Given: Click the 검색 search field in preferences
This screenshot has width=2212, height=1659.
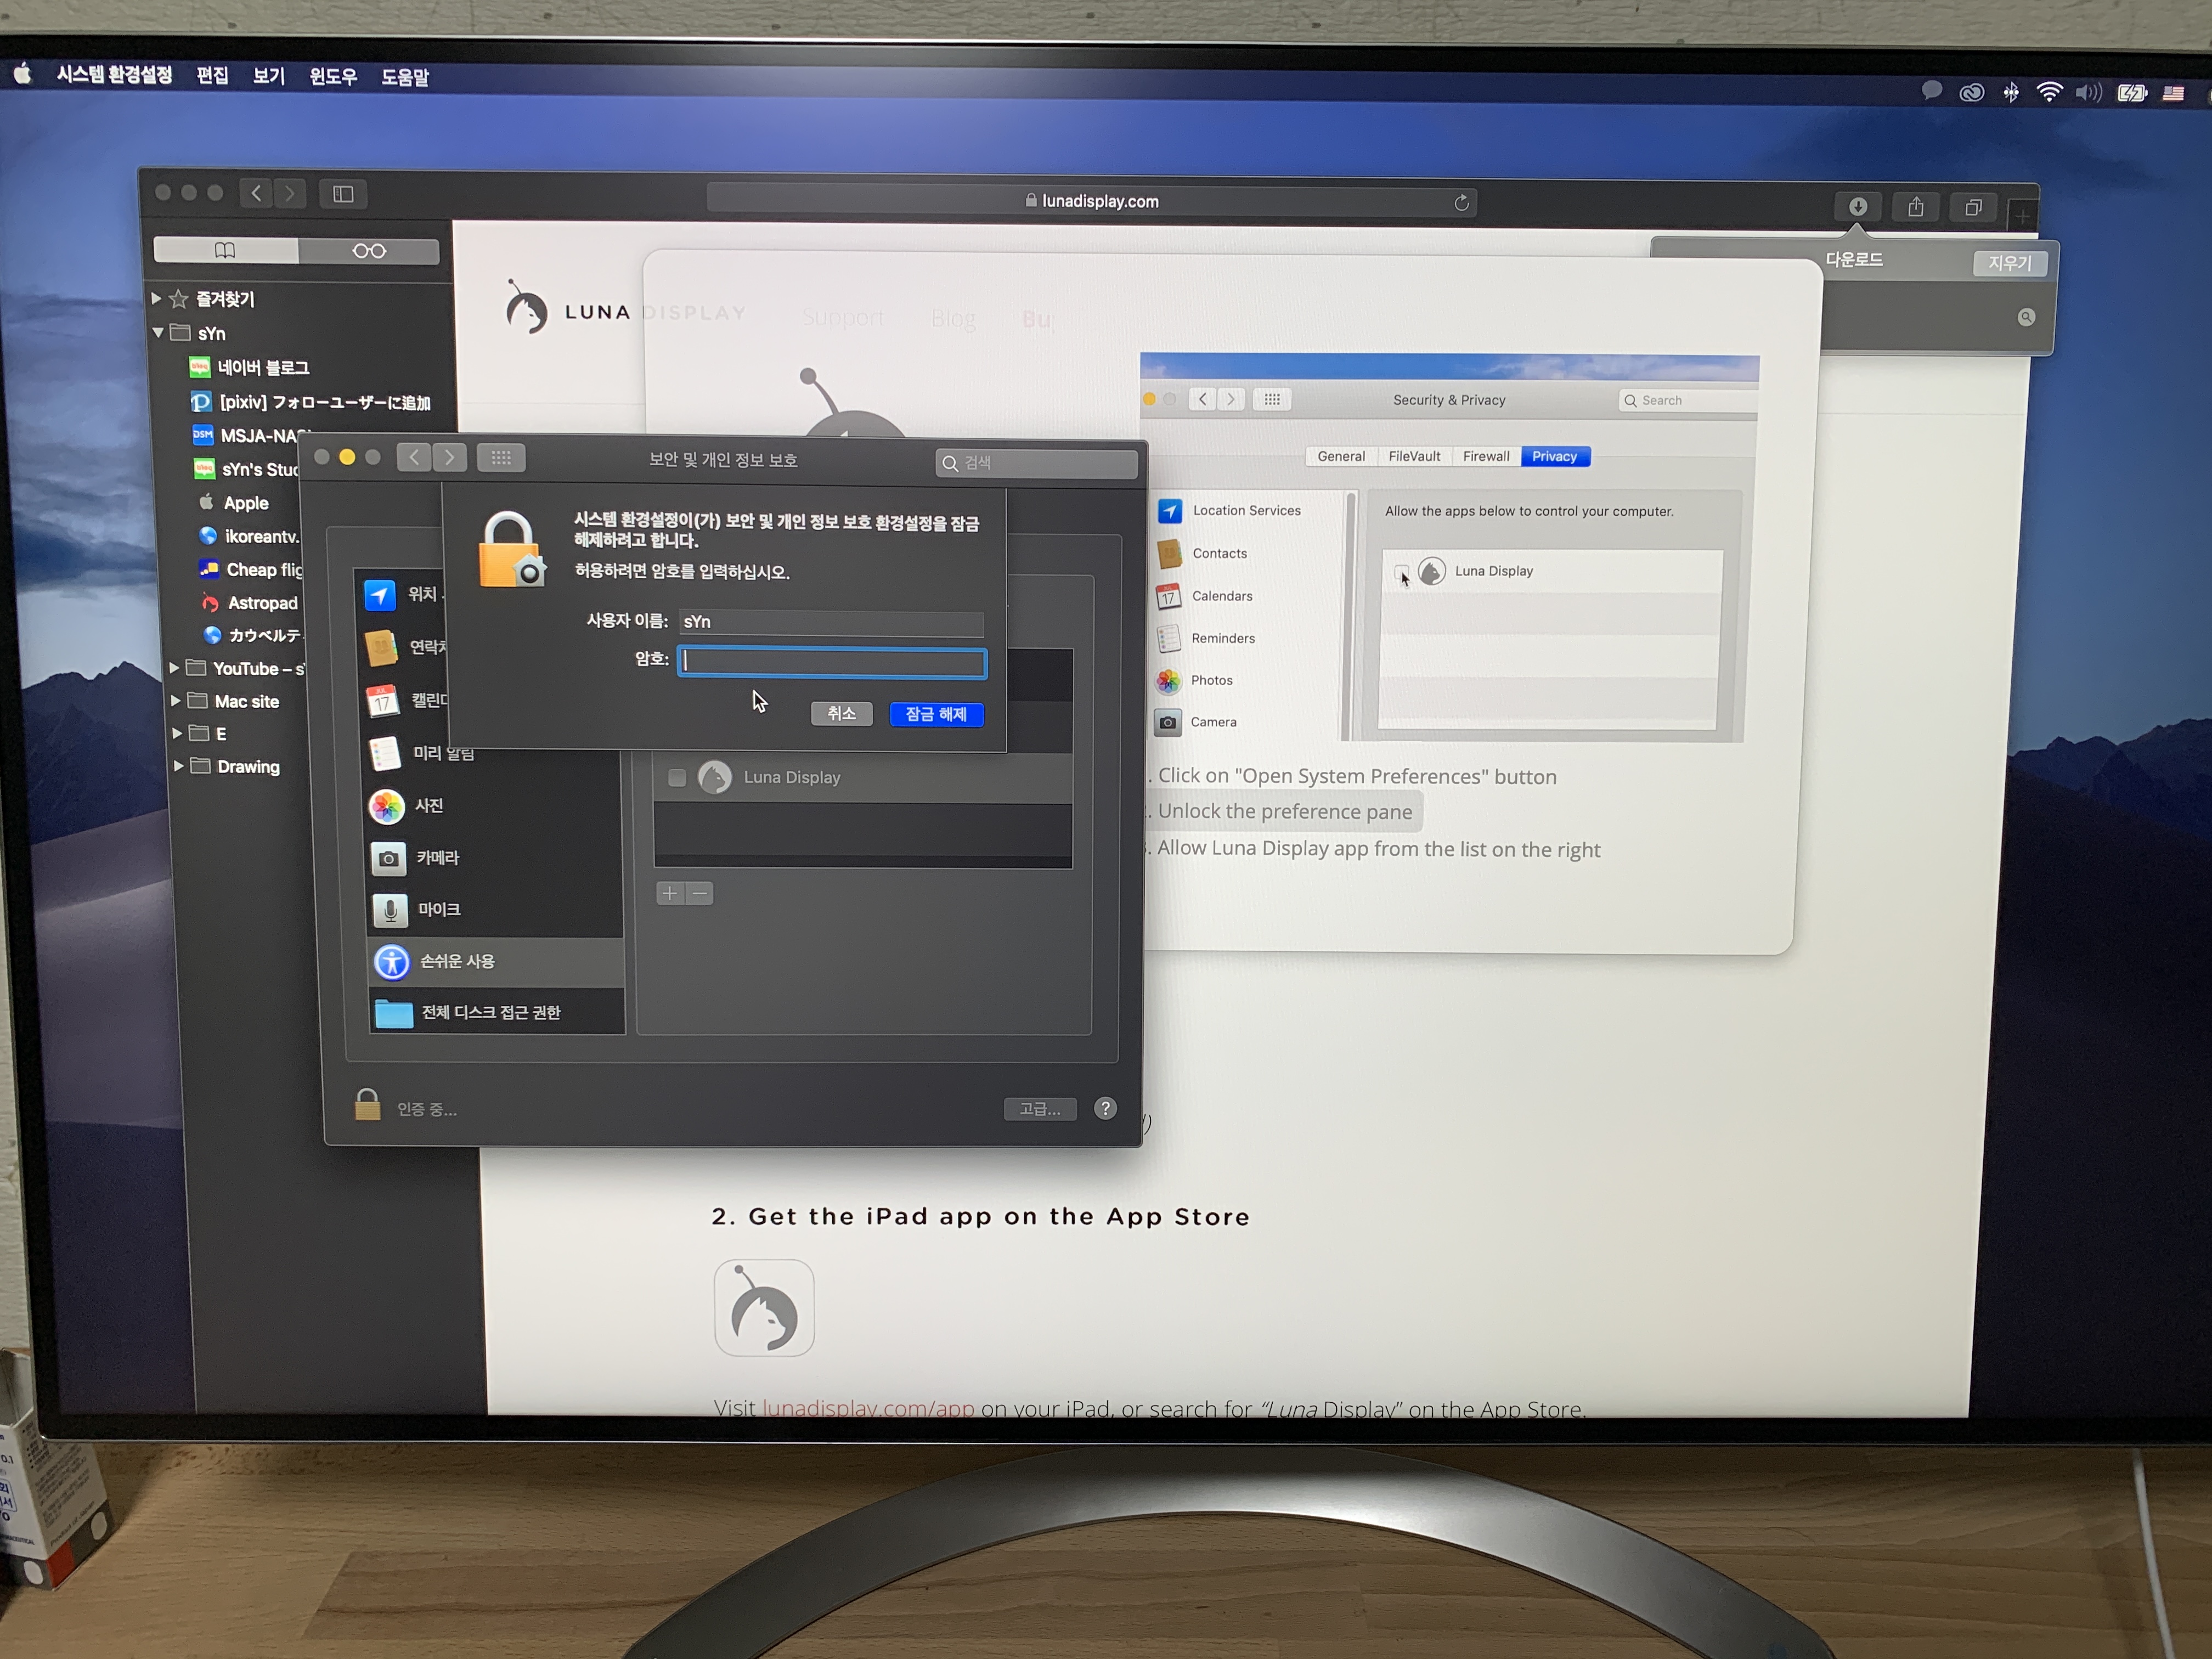Looking at the screenshot, I should point(1036,463).
